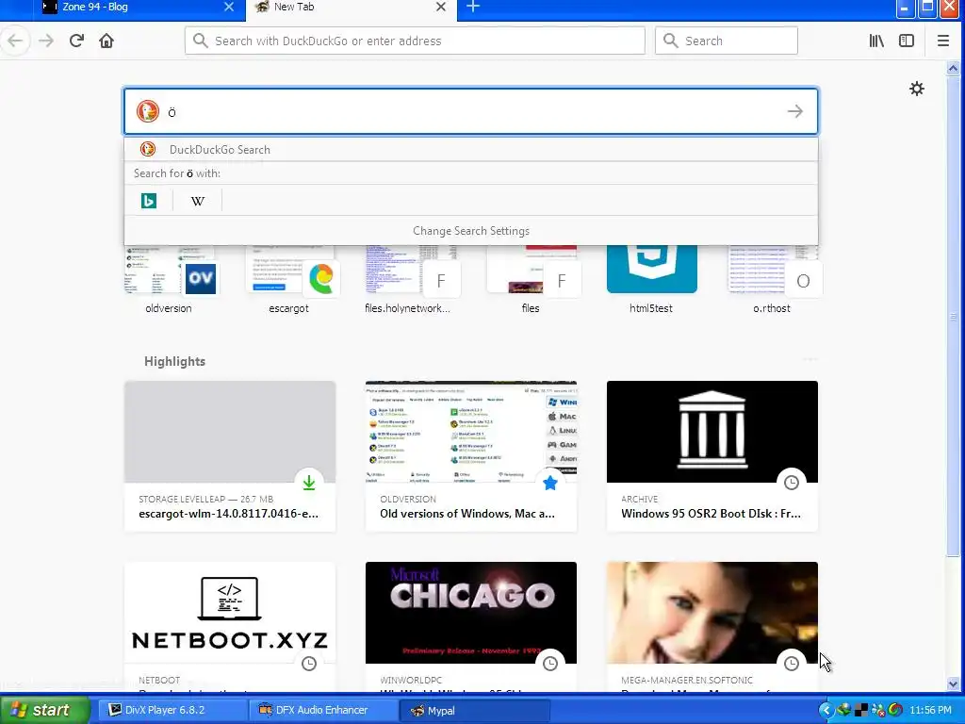The height and width of the screenshot is (724, 965).
Task: Open the Microsoft Chicago highlight card
Action: click(x=471, y=626)
